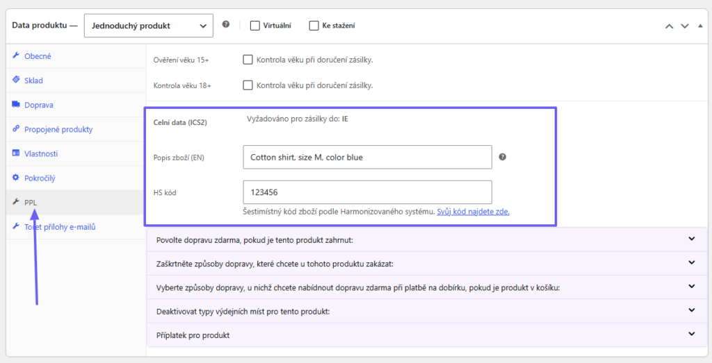Expand the Příplatek pro produkt section
The image size is (712, 363).
click(426, 335)
